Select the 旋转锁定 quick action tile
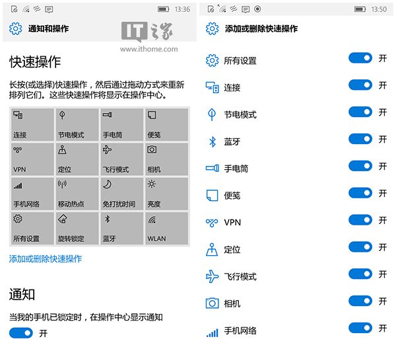396x351 pixels. coord(77,228)
